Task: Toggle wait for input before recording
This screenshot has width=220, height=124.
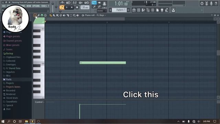Action: (x=68, y=3)
